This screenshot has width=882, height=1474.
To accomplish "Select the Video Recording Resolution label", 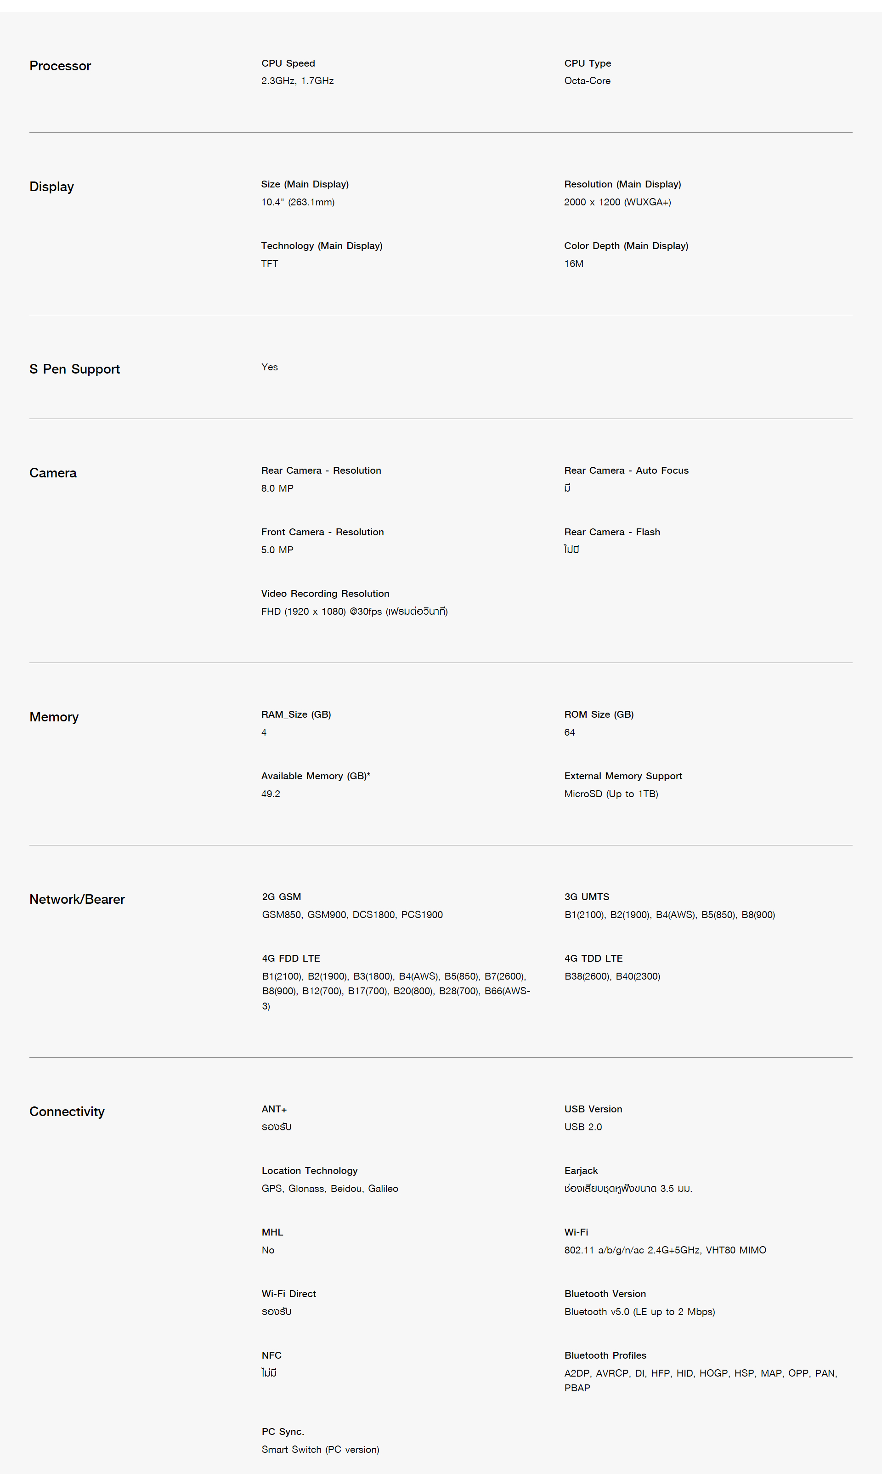I will coord(325,593).
